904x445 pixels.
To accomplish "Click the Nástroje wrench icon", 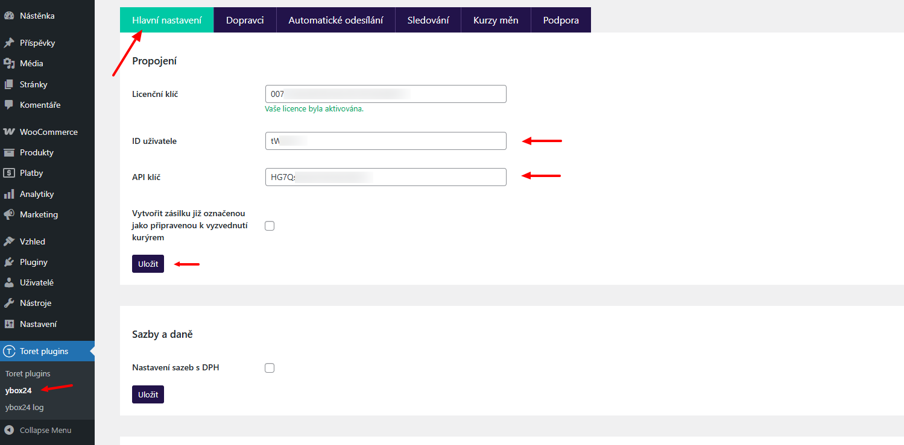I will click(9, 303).
